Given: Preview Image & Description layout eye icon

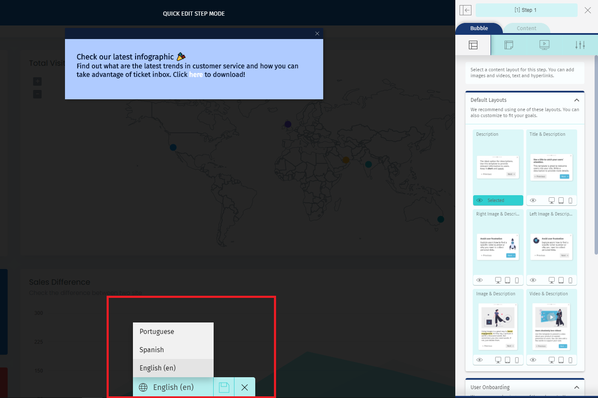Looking at the screenshot, I should pos(480,360).
